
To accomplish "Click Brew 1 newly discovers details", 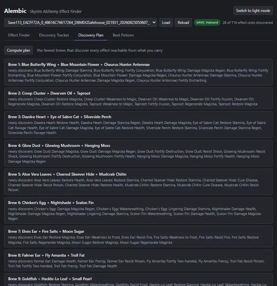I will (x=138, y=75).
